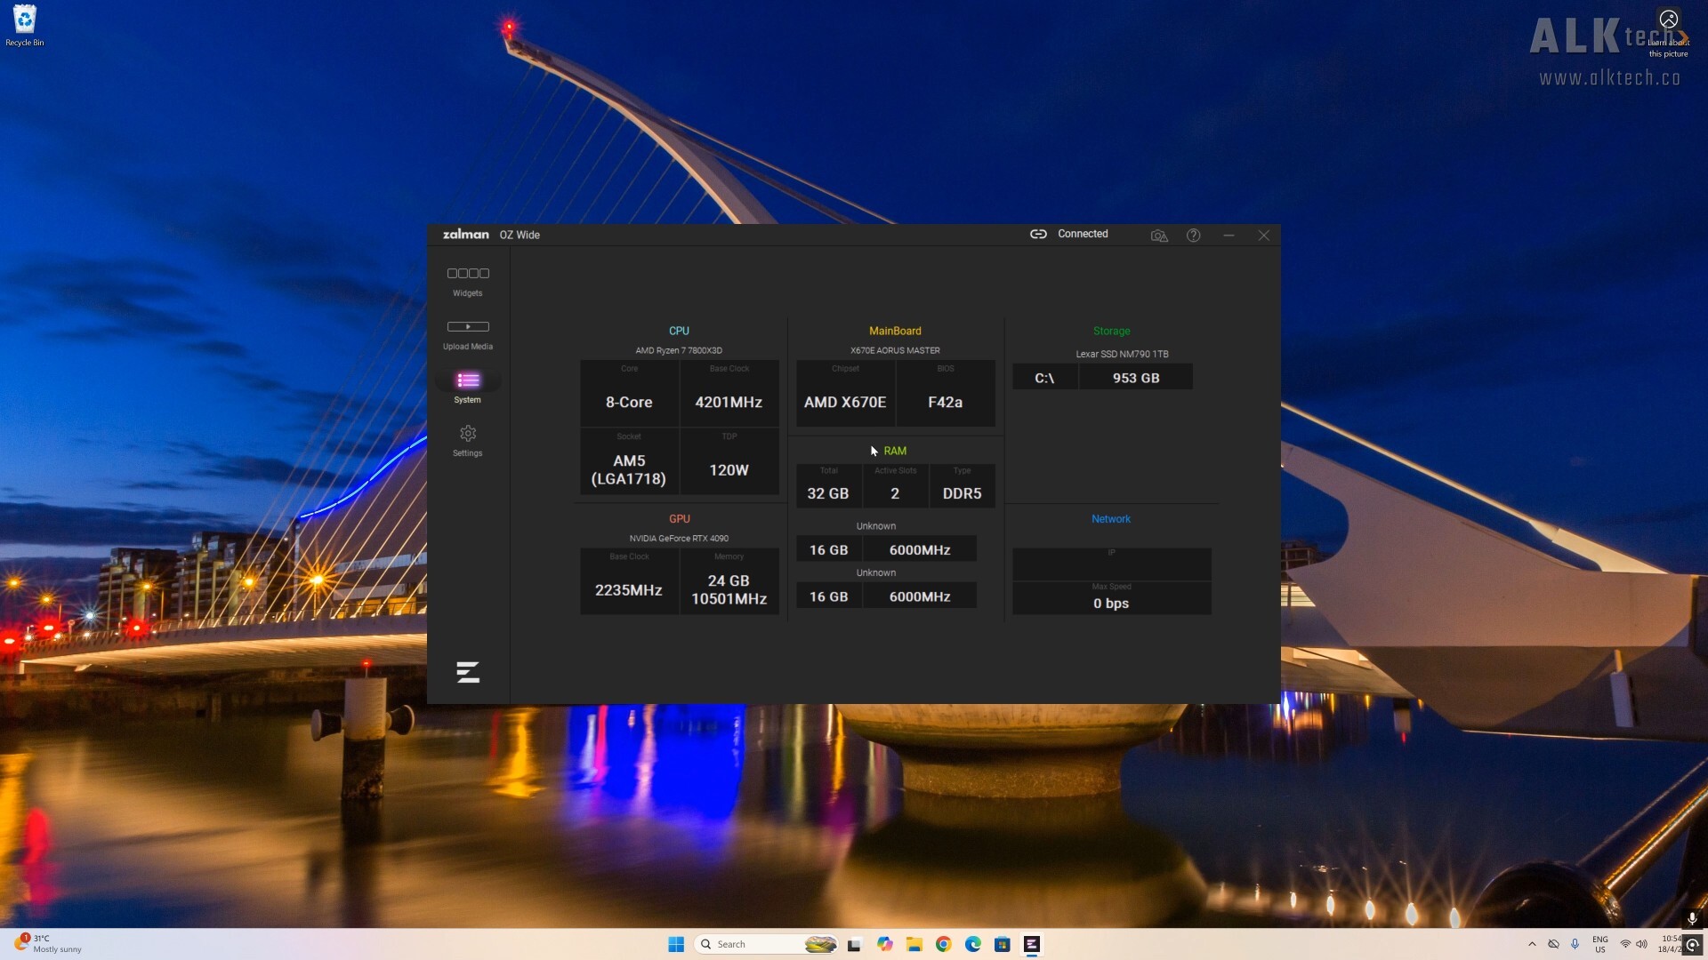Open Microsoft Edge from the taskbar
The height and width of the screenshot is (960, 1708).
click(975, 944)
